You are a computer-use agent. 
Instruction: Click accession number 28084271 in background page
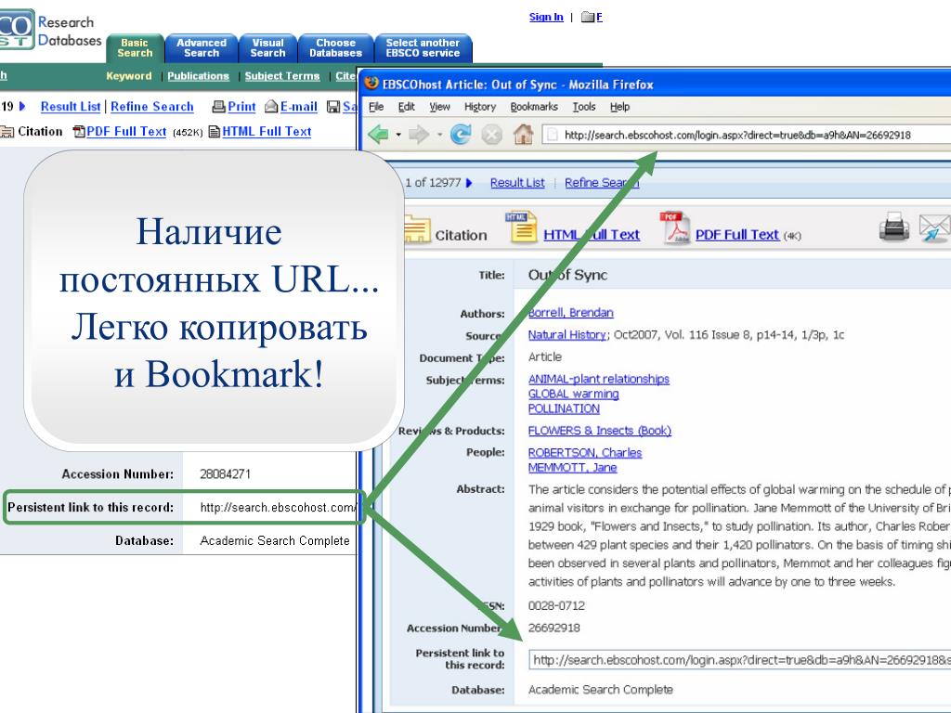tap(225, 474)
